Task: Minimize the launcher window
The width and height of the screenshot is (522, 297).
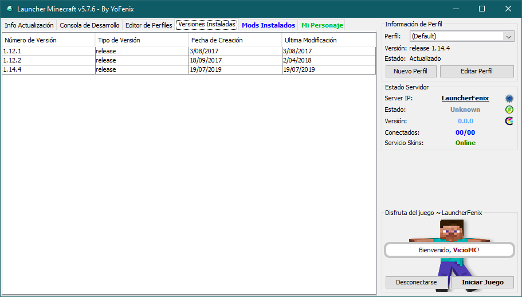Action: (x=456, y=9)
